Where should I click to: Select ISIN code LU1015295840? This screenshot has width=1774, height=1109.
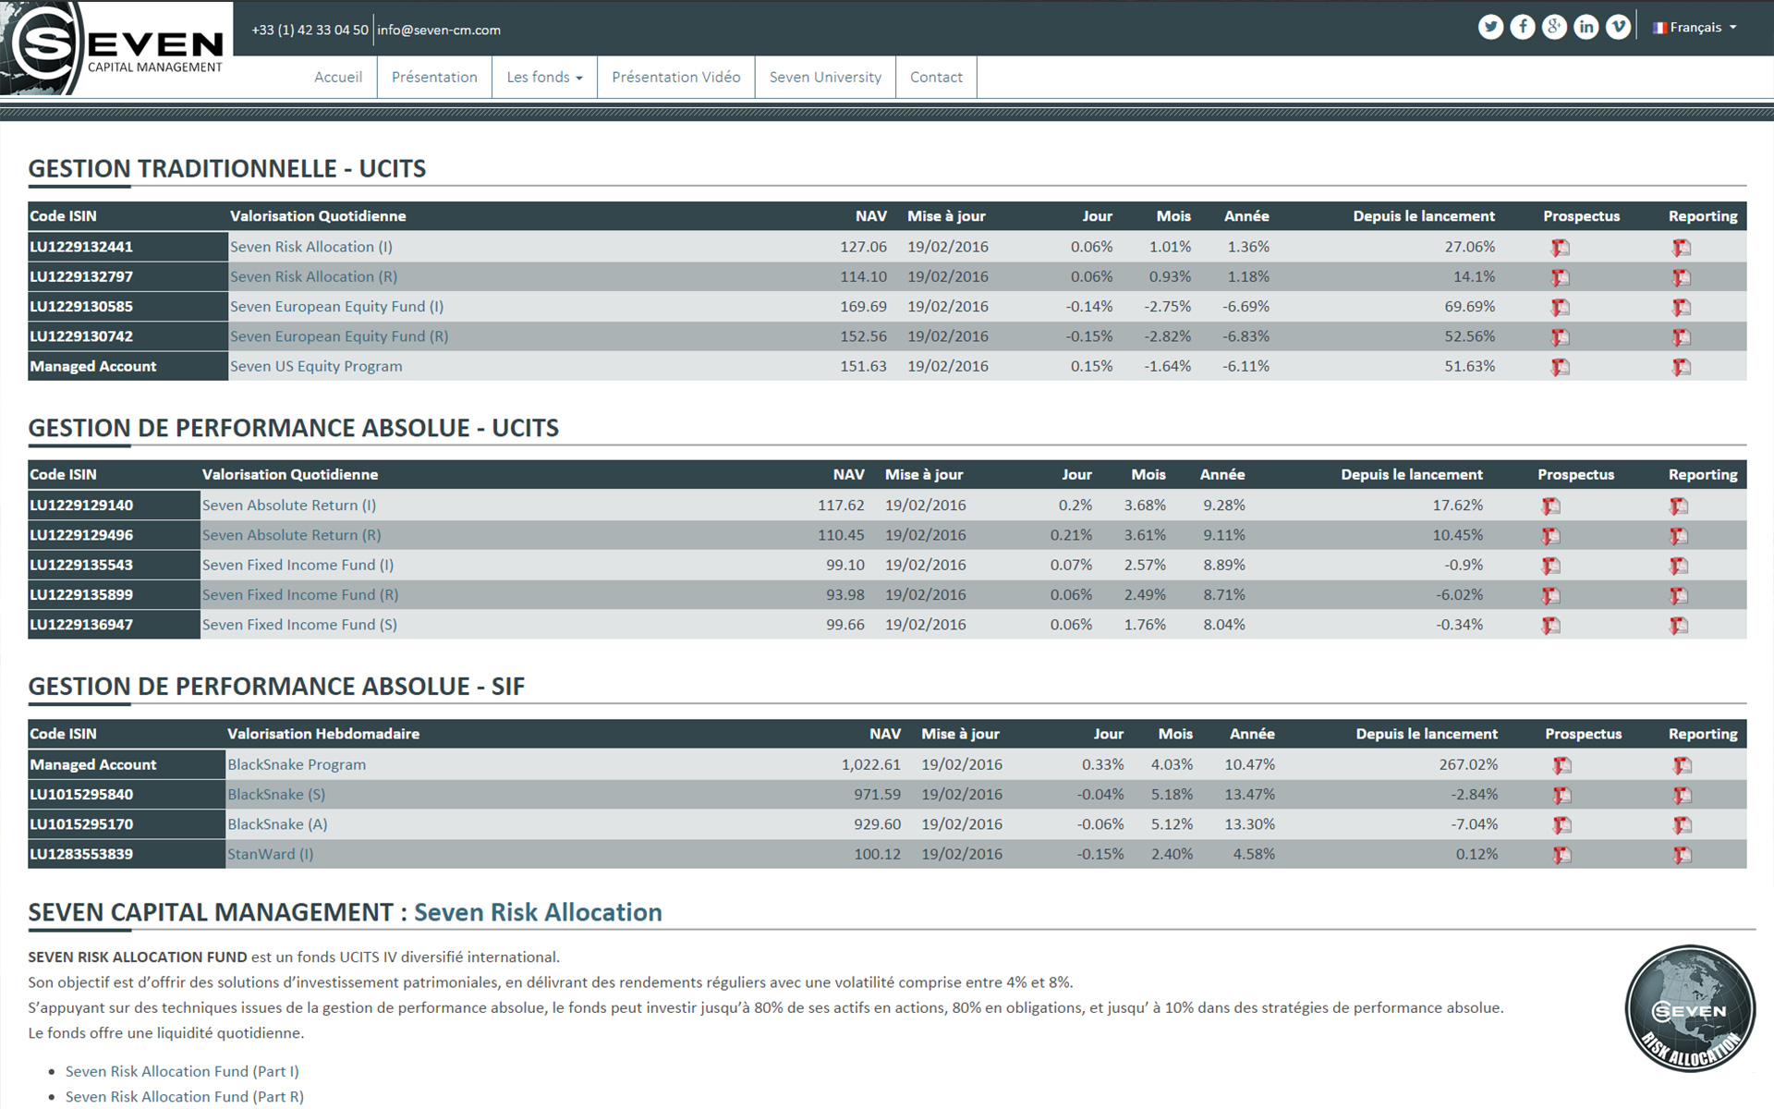(x=81, y=794)
